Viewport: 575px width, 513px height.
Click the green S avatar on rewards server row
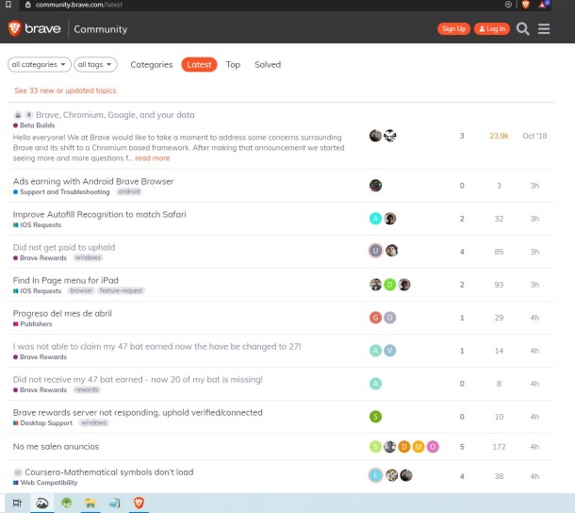point(375,417)
